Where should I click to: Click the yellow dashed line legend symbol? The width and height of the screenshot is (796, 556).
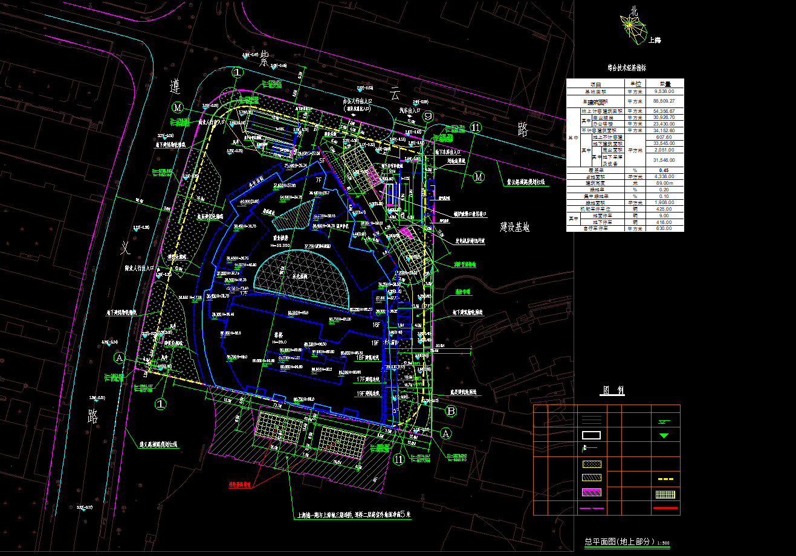[665, 479]
